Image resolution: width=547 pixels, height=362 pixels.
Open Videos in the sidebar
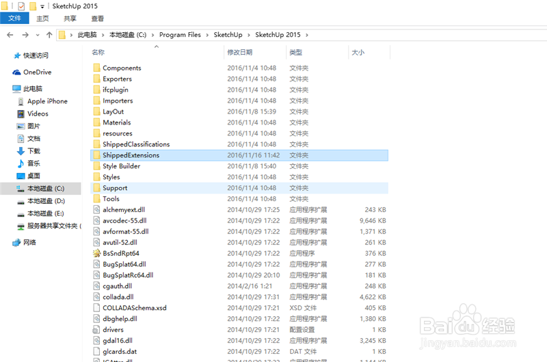[x=33, y=114]
